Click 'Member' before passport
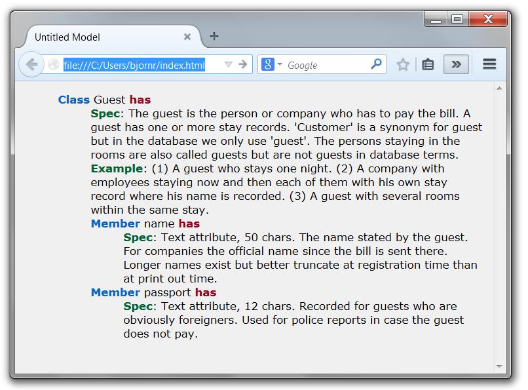Screen dimensions: 528x390 tap(115, 292)
